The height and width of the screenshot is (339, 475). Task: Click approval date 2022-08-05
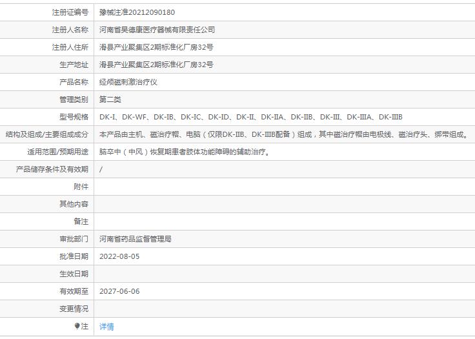click(x=119, y=256)
